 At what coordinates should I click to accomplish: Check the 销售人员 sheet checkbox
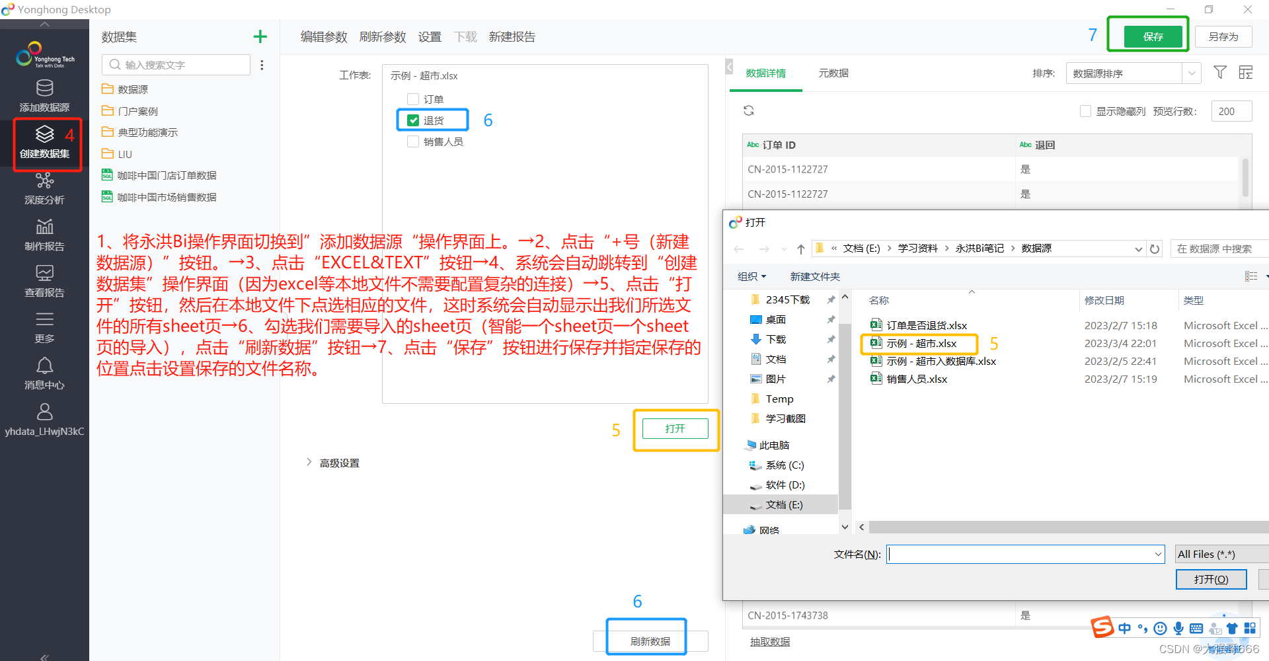pos(413,141)
